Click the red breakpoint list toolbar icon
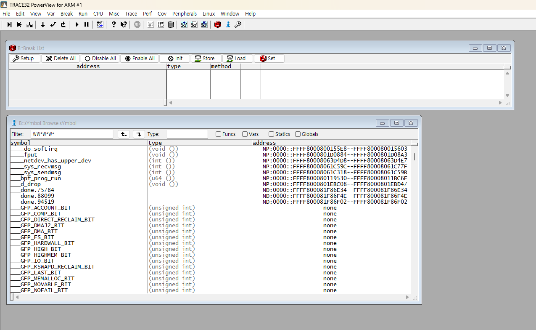 click(x=217, y=24)
